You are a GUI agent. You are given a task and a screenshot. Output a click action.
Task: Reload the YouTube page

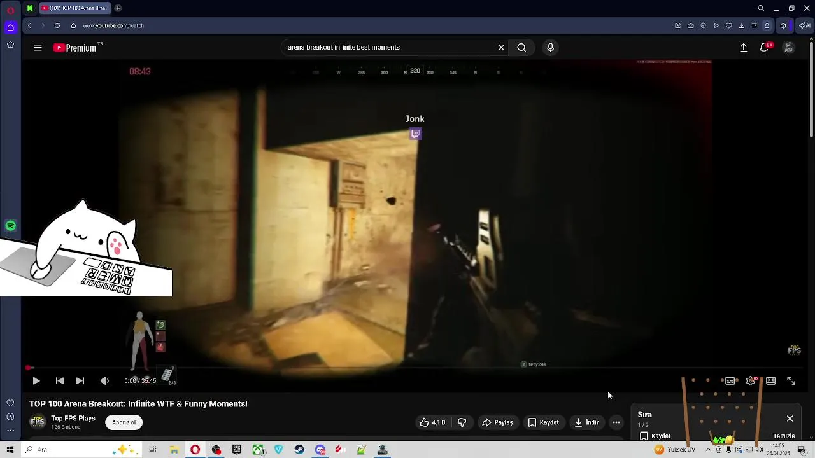click(57, 25)
